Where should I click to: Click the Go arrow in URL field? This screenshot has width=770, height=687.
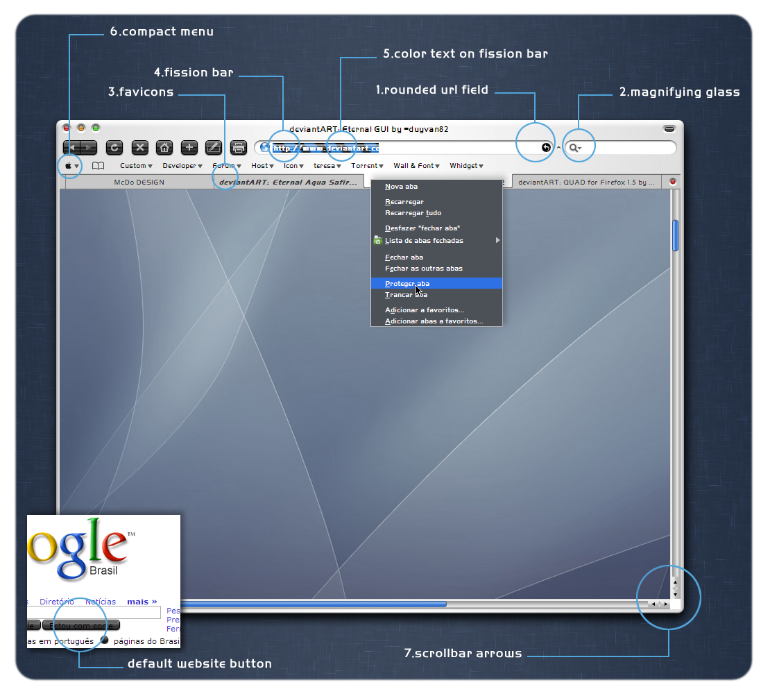[x=546, y=148]
